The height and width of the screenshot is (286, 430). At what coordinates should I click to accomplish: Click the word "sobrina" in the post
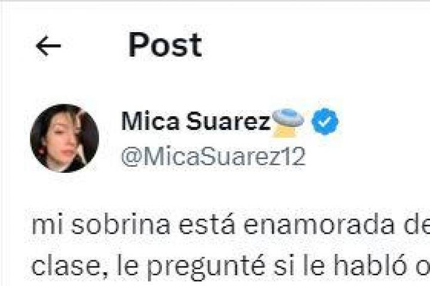121,225
